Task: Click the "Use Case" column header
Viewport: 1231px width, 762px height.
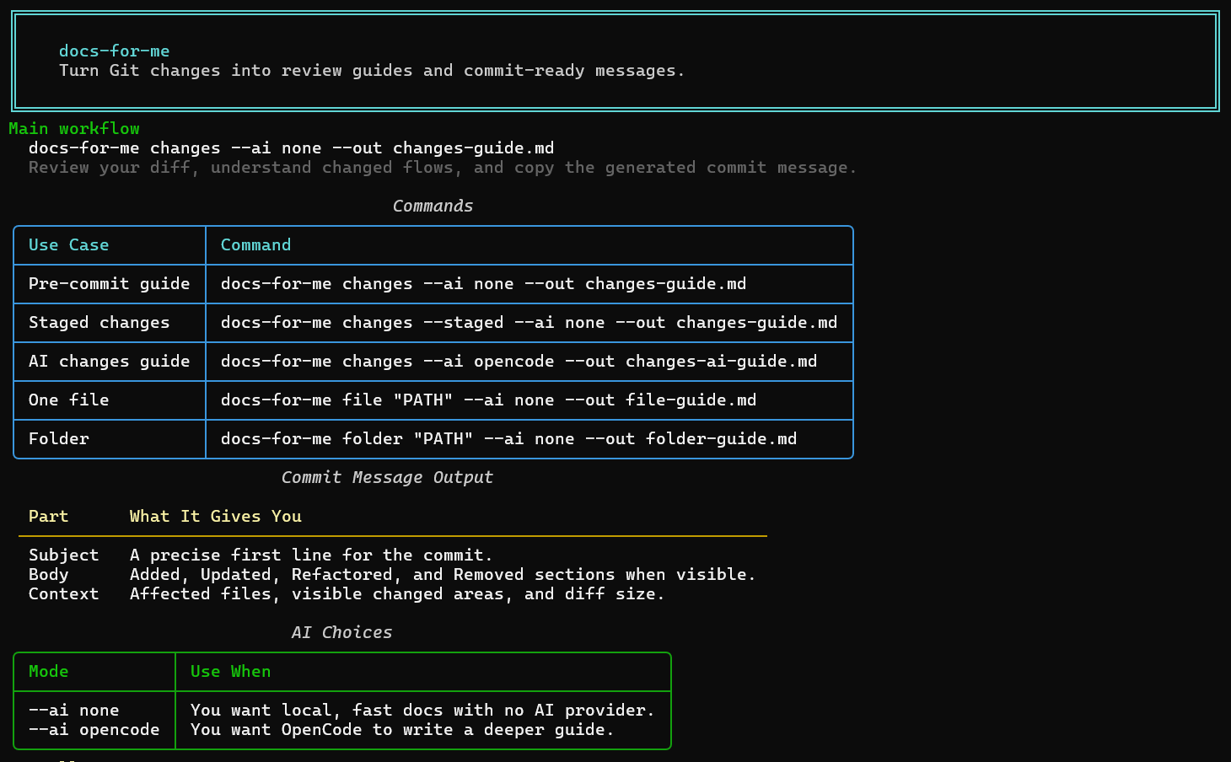Action: [69, 245]
